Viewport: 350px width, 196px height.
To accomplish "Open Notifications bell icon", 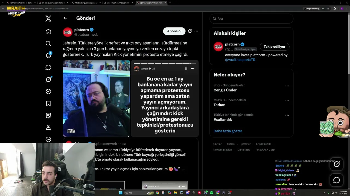I will (48, 55).
